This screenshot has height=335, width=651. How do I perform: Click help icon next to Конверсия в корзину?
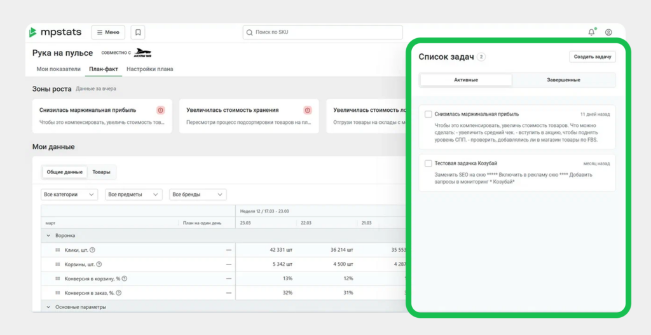[125, 278]
